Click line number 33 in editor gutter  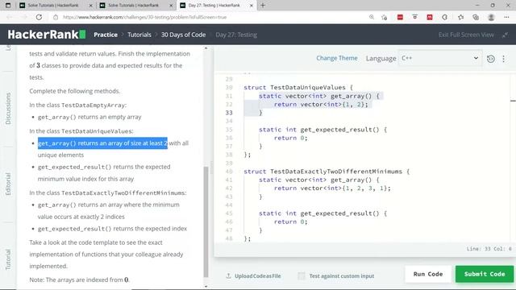click(x=229, y=113)
